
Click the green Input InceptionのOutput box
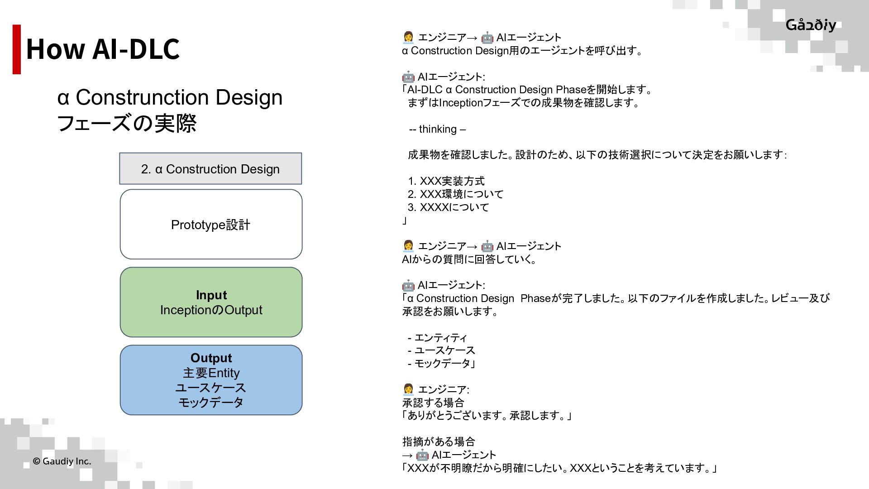click(211, 302)
